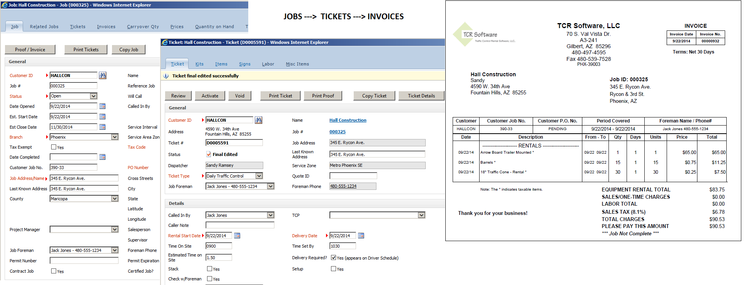The height and width of the screenshot is (285, 749).
Task: Click Time On Site field 0900
Action: [219, 246]
